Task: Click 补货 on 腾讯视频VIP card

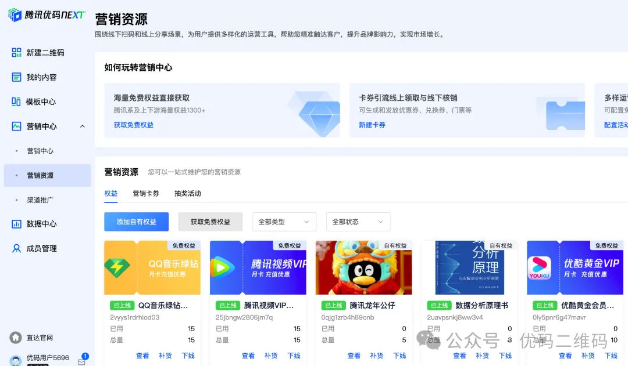Action: (x=271, y=356)
